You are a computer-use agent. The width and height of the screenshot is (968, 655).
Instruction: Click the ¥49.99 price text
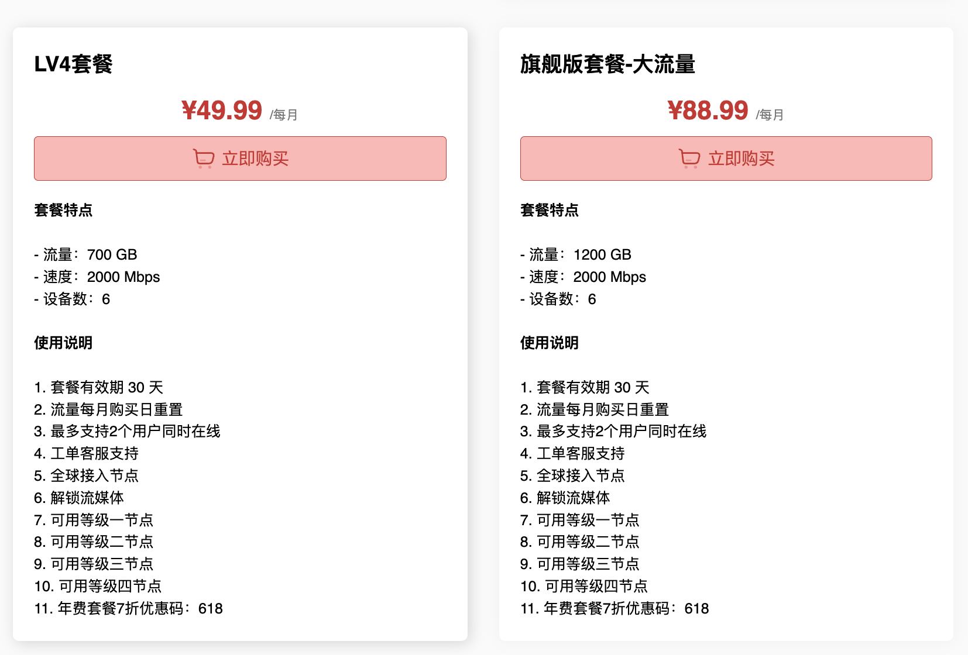coord(222,111)
